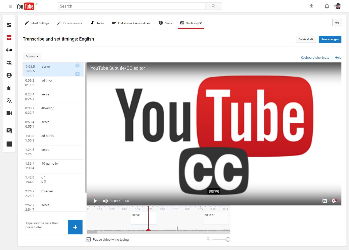Insert subtitle after the first serve line
349x250 pixels.
pos(77,74)
